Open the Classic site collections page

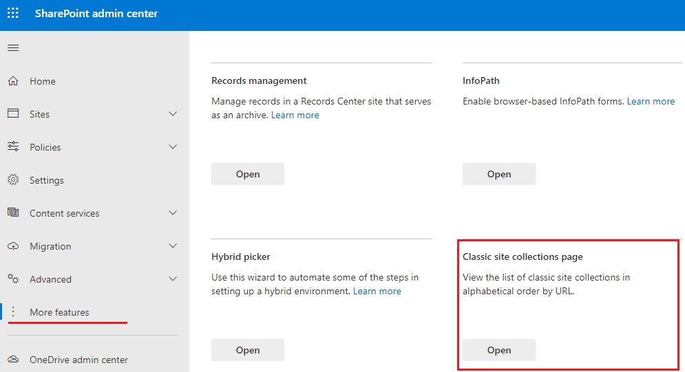coord(499,350)
